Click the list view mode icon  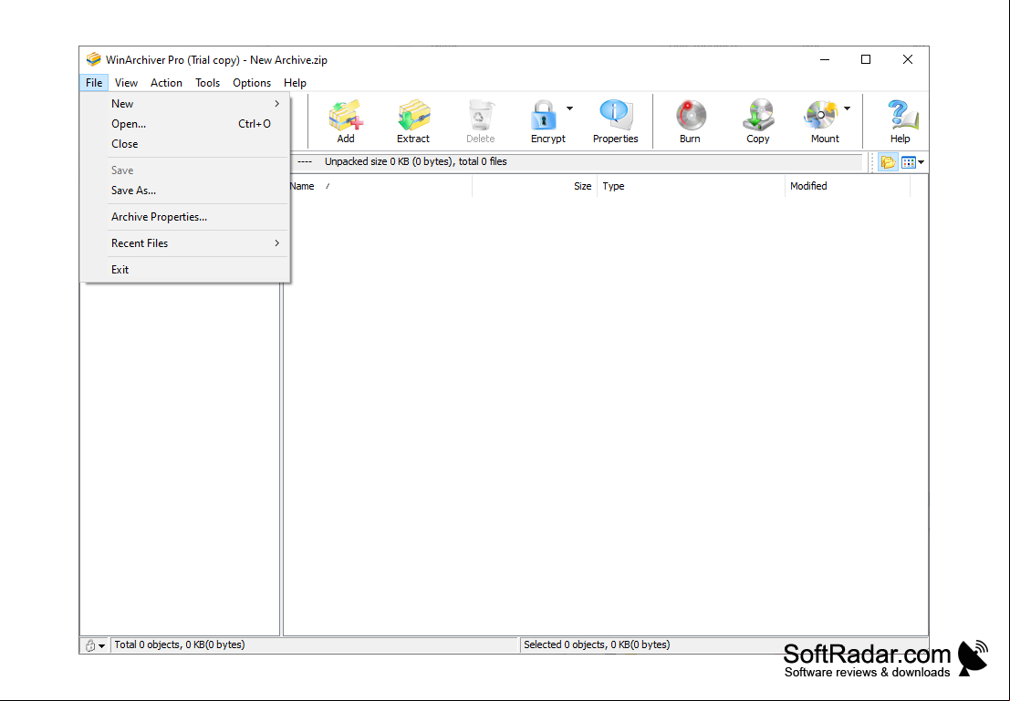(908, 162)
